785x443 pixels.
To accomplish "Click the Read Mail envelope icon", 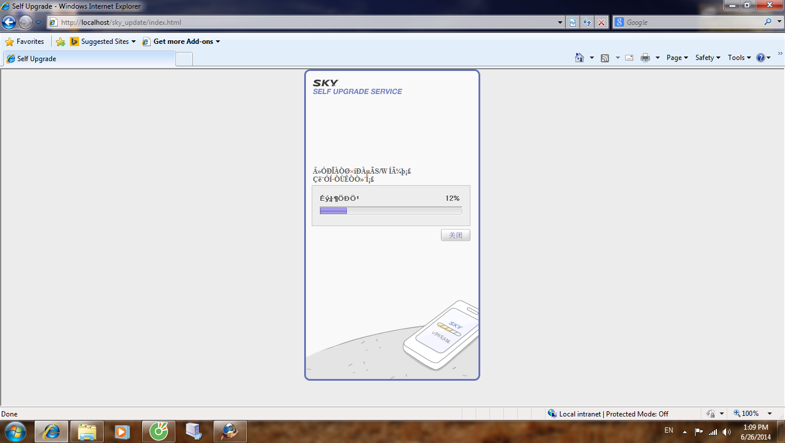I will 629,58.
